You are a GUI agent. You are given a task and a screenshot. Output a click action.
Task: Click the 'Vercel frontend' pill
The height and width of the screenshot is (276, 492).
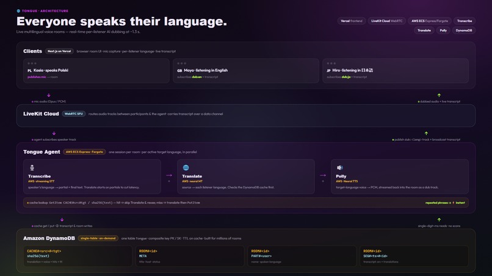click(x=352, y=21)
